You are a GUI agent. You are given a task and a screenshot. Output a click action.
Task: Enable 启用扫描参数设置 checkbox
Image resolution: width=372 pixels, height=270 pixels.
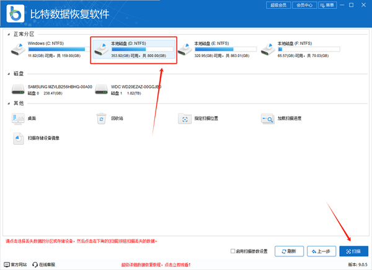pyautogui.click(x=232, y=251)
